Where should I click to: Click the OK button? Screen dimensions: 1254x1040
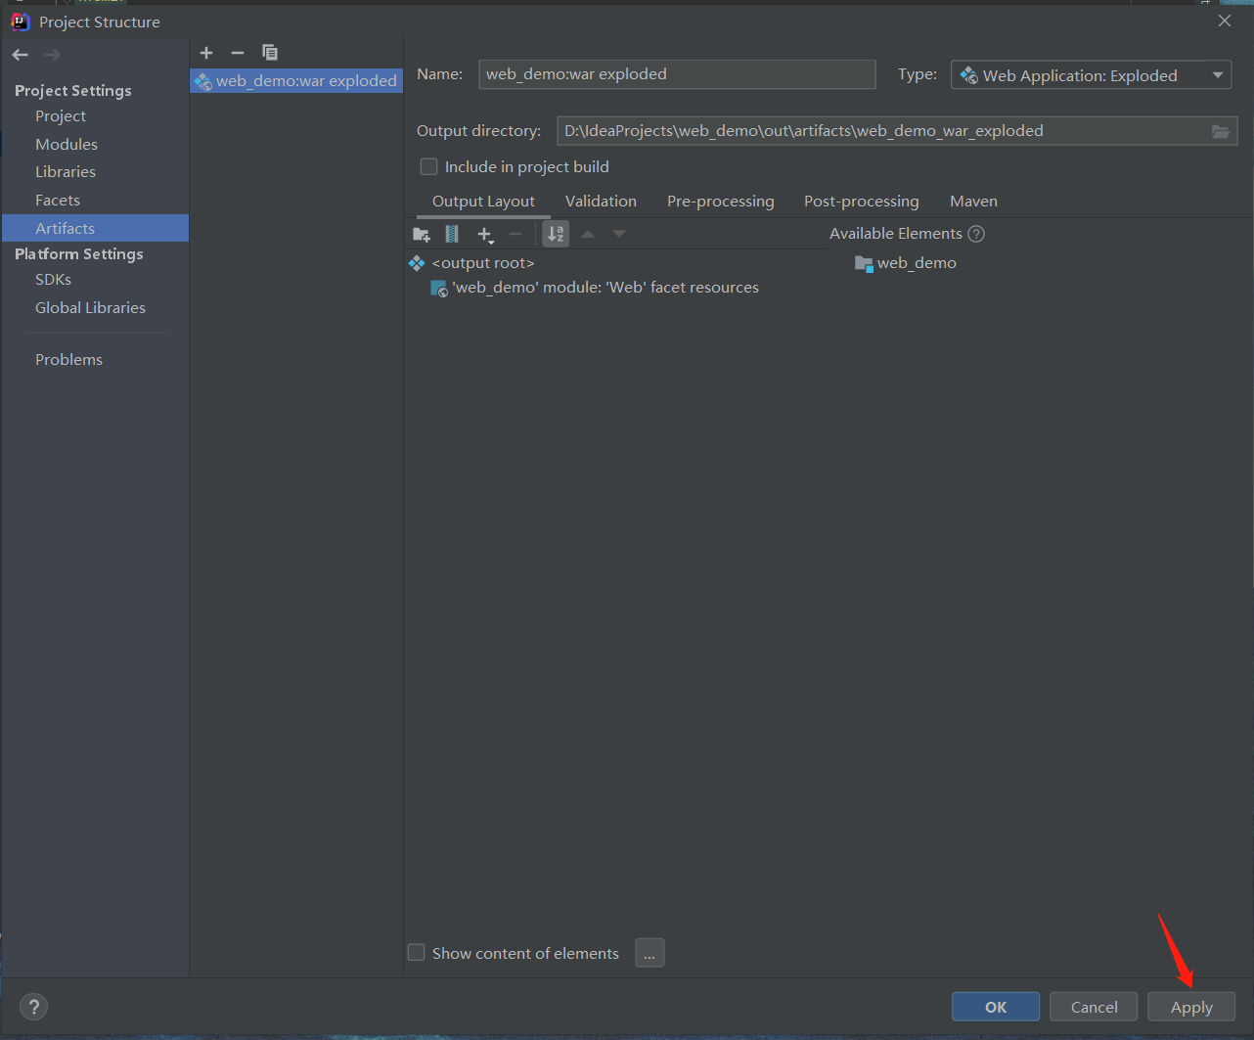click(x=996, y=1007)
